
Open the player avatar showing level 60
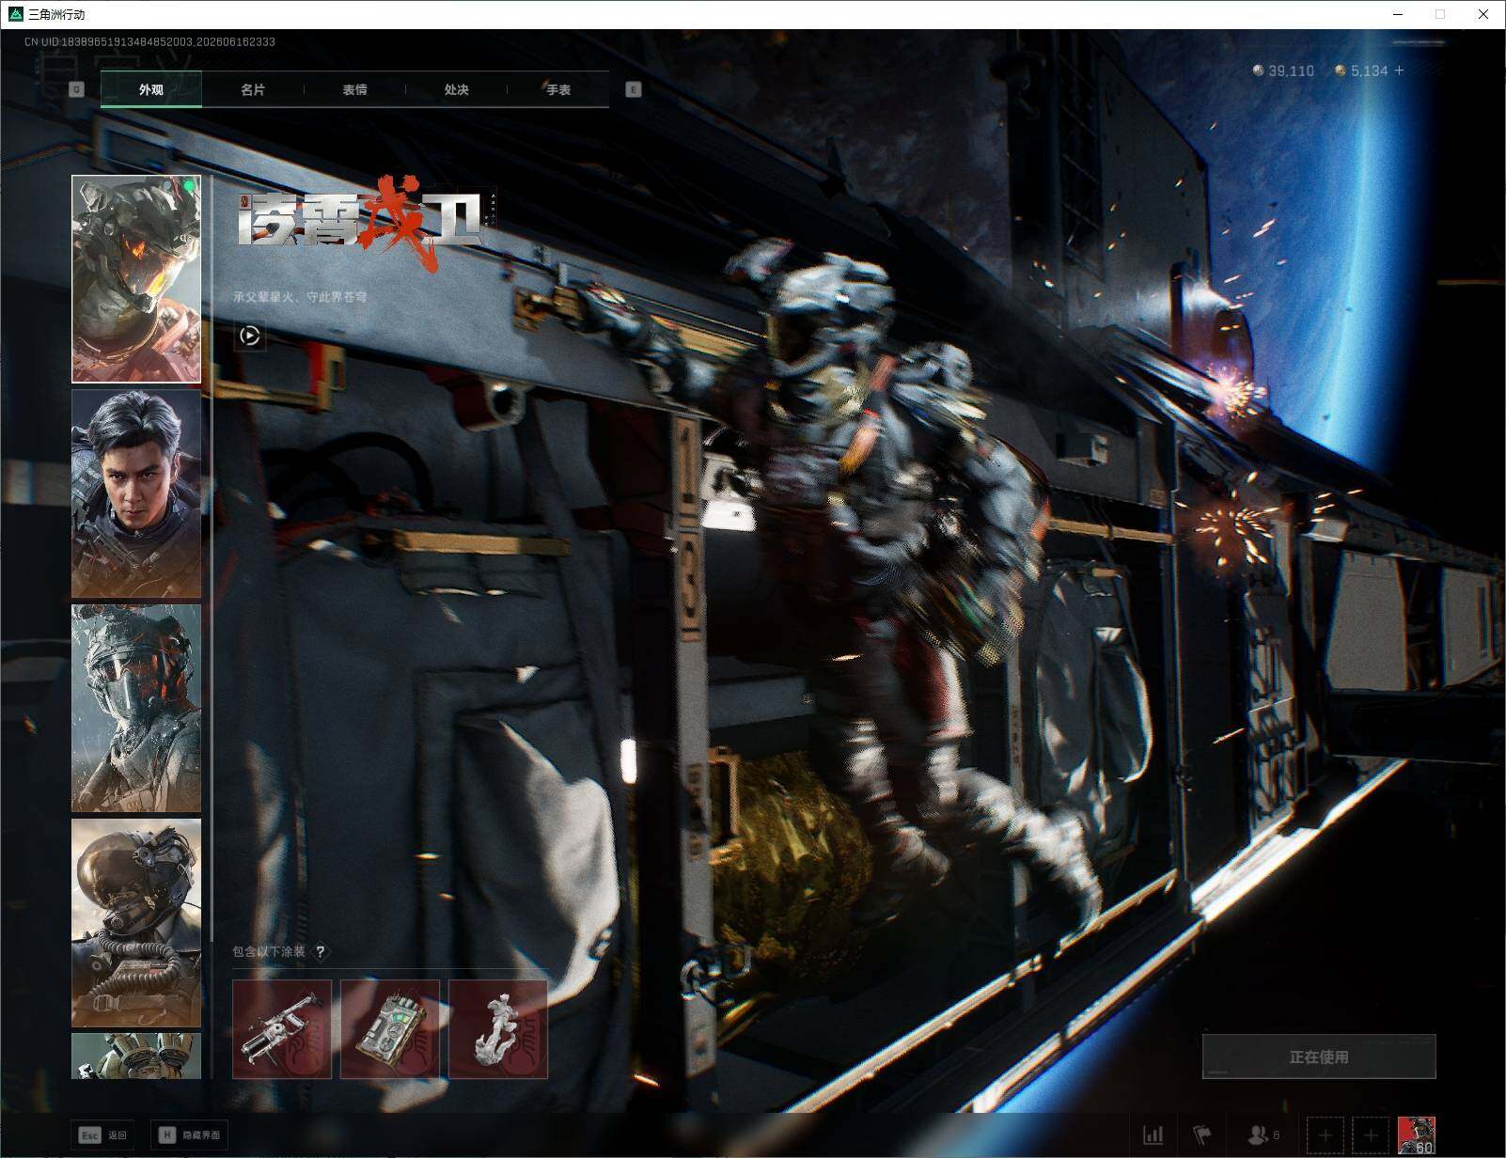(x=1417, y=1135)
